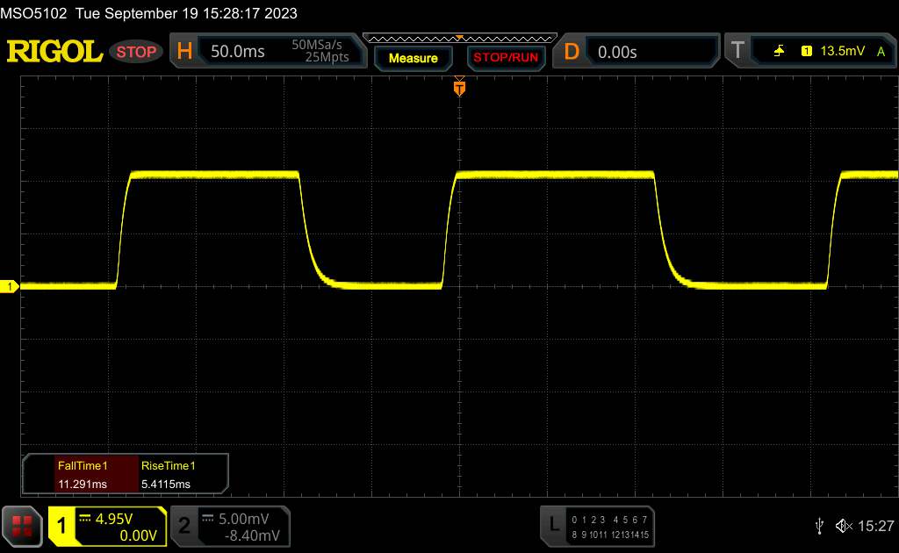The image size is (899, 553).
Task: Click the USB connection status icon
Action: pos(819,526)
